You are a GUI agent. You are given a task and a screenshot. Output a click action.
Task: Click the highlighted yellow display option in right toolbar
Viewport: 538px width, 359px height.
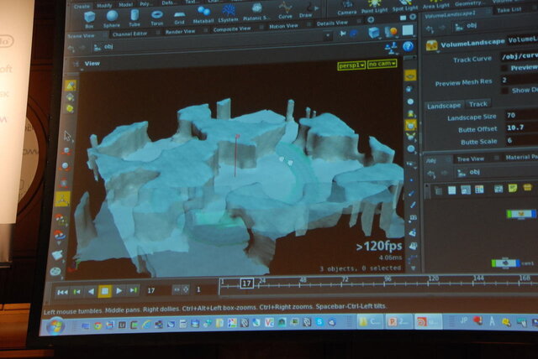pos(411,125)
